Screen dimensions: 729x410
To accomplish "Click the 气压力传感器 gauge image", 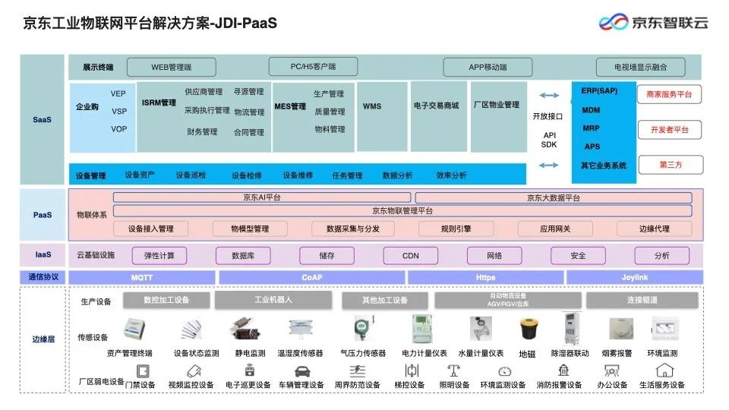I will coord(363,329).
